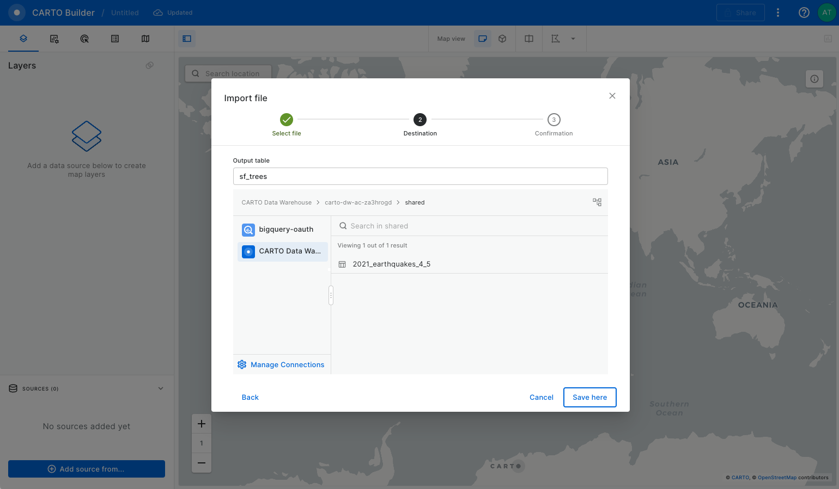Expand the Sources section chevron
The image size is (839, 489).
pyautogui.click(x=161, y=388)
